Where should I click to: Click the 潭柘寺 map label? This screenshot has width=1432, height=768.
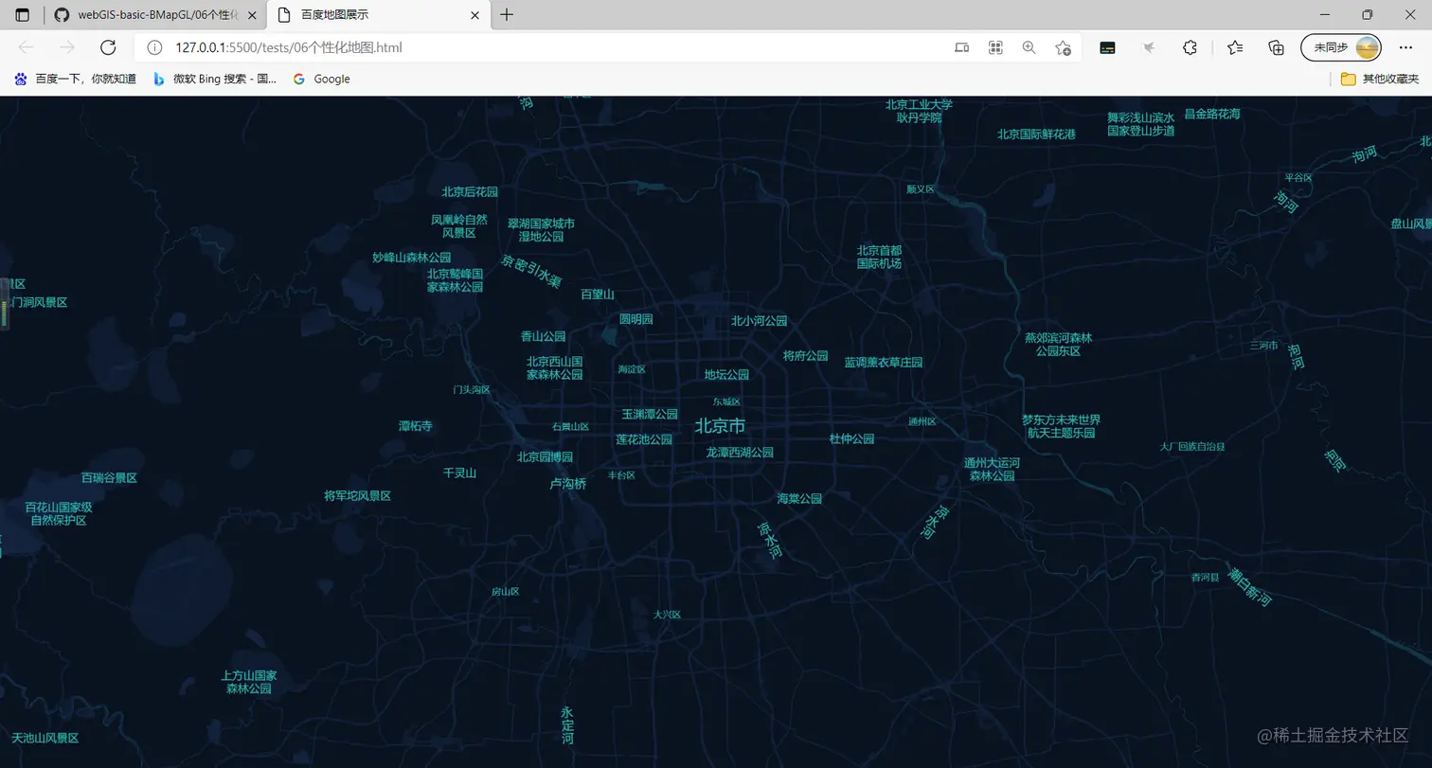[416, 426]
